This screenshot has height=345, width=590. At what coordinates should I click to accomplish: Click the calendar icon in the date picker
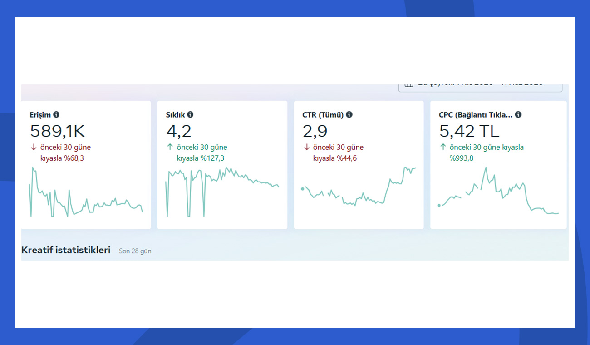409,86
